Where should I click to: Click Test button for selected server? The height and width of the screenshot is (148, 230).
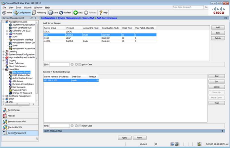tap(216, 103)
